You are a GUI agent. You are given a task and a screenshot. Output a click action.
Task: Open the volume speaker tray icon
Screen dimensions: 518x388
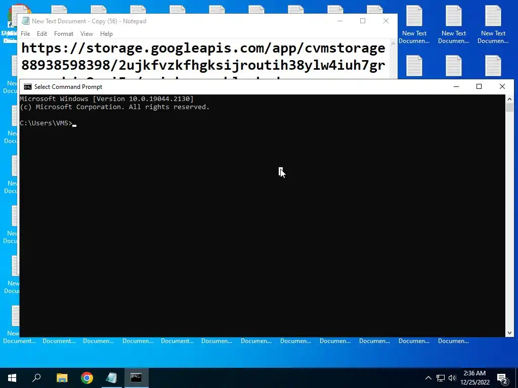452,378
